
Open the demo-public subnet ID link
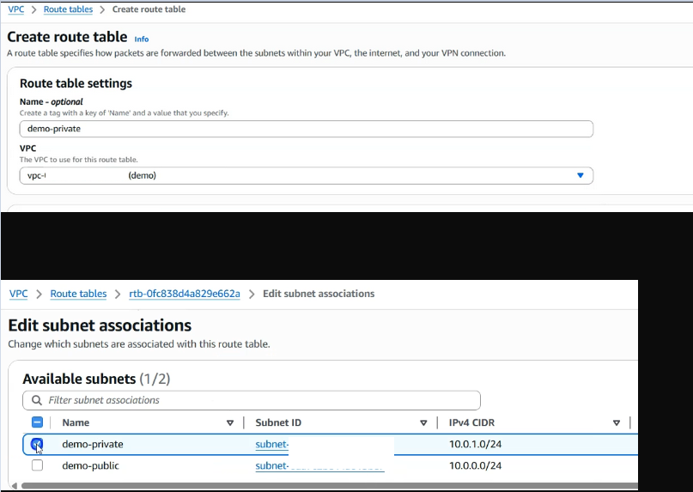(x=319, y=466)
